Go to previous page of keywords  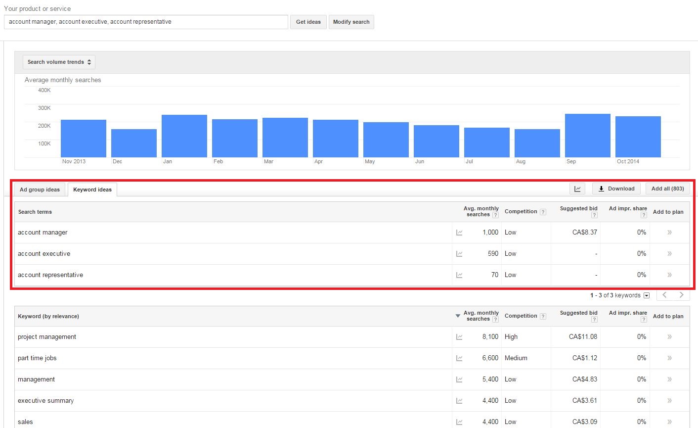tap(665, 295)
